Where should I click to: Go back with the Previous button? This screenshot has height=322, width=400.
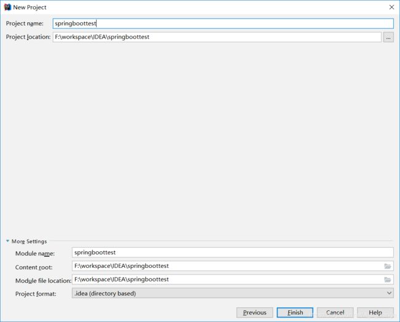(x=255, y=312)
